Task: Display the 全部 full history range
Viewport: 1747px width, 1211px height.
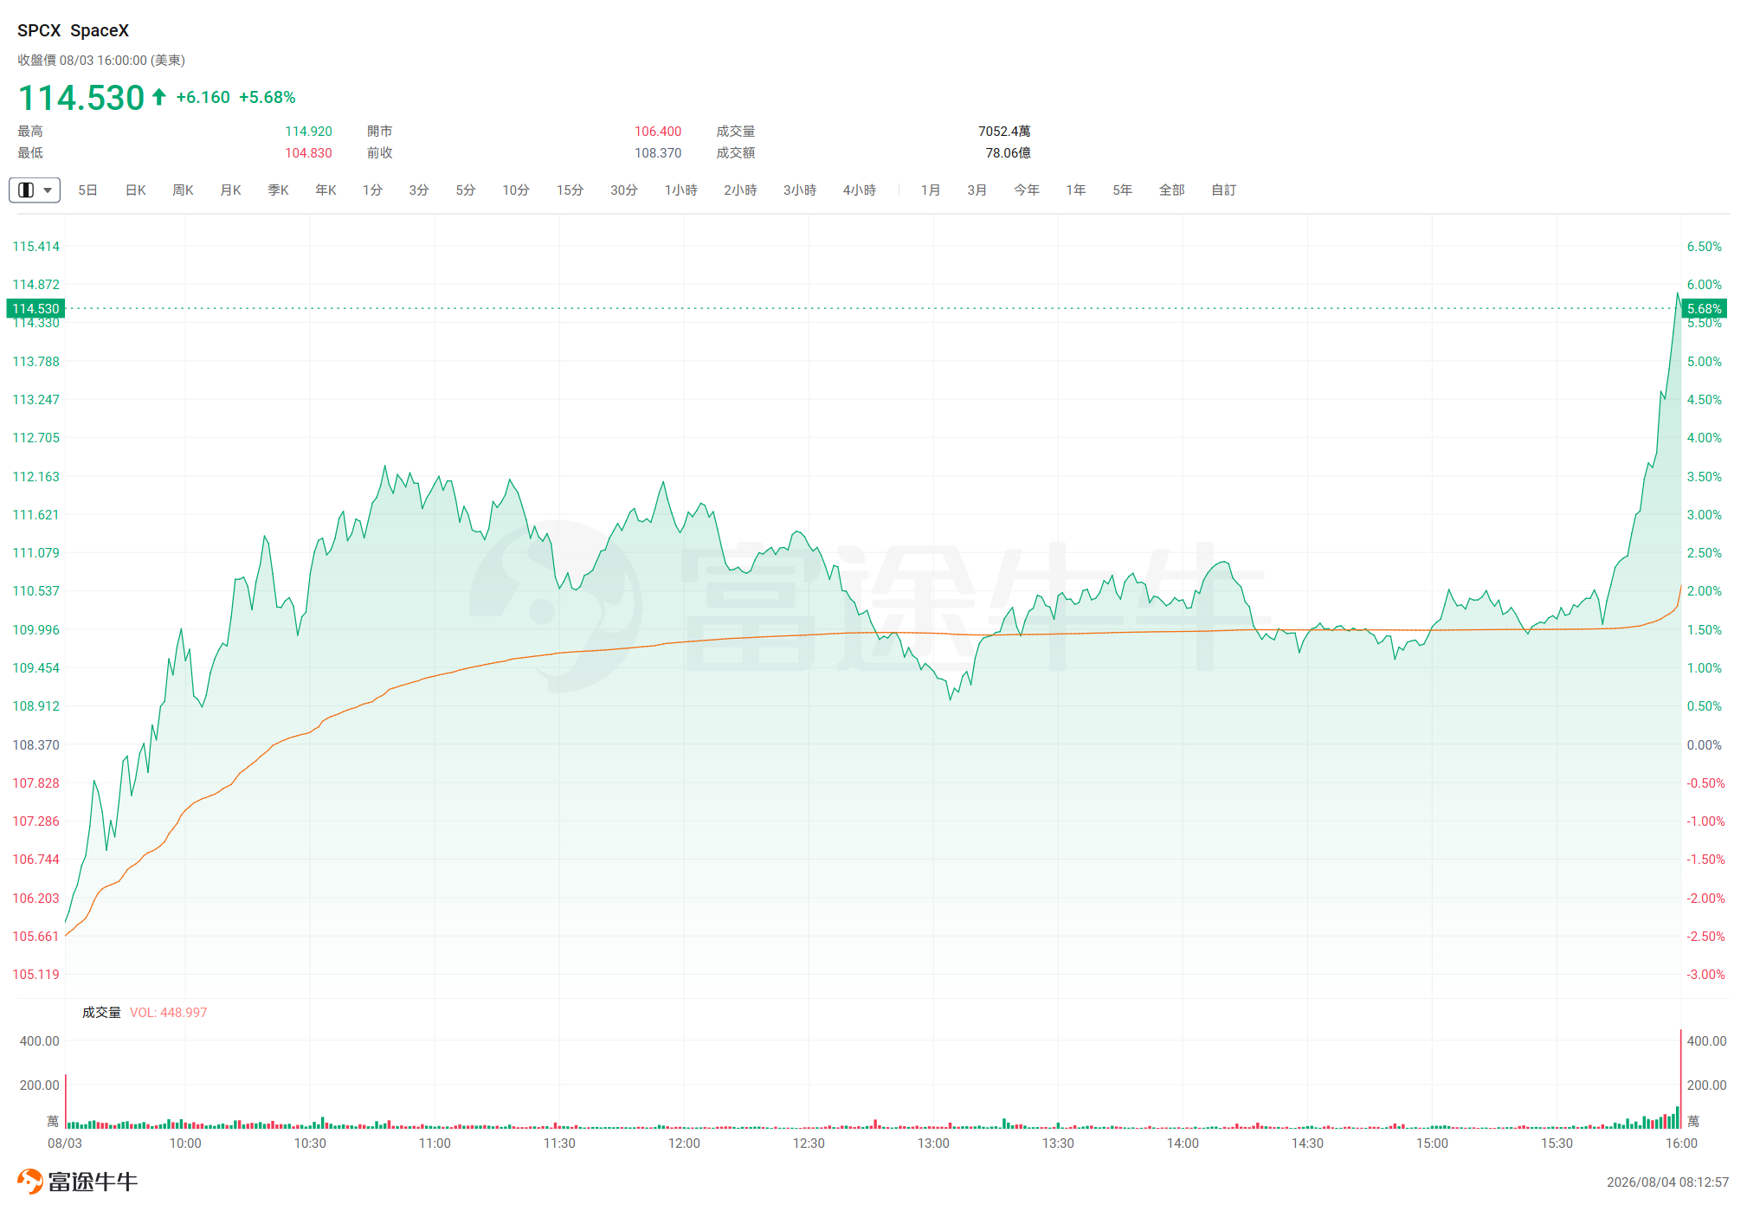Action: [x=1172, y=190]
